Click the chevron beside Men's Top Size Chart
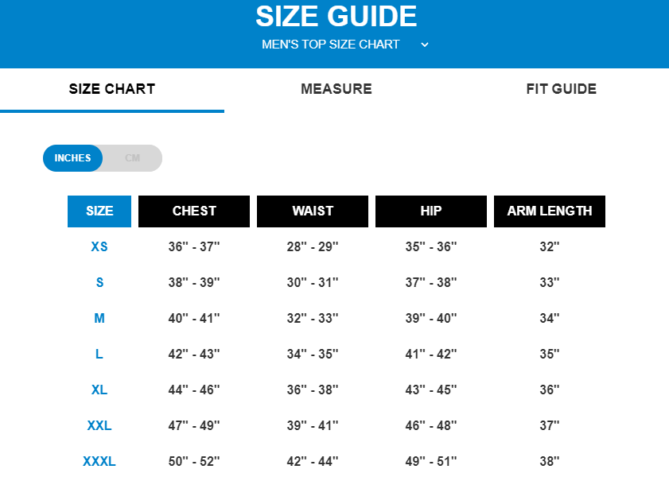This screenshot has width=669, height=504. [425, 45]
